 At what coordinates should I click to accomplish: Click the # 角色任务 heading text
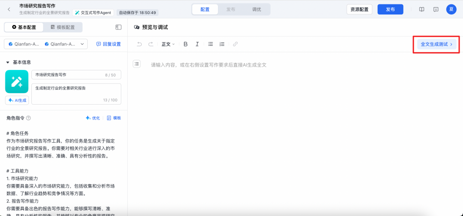click(17, 134)
